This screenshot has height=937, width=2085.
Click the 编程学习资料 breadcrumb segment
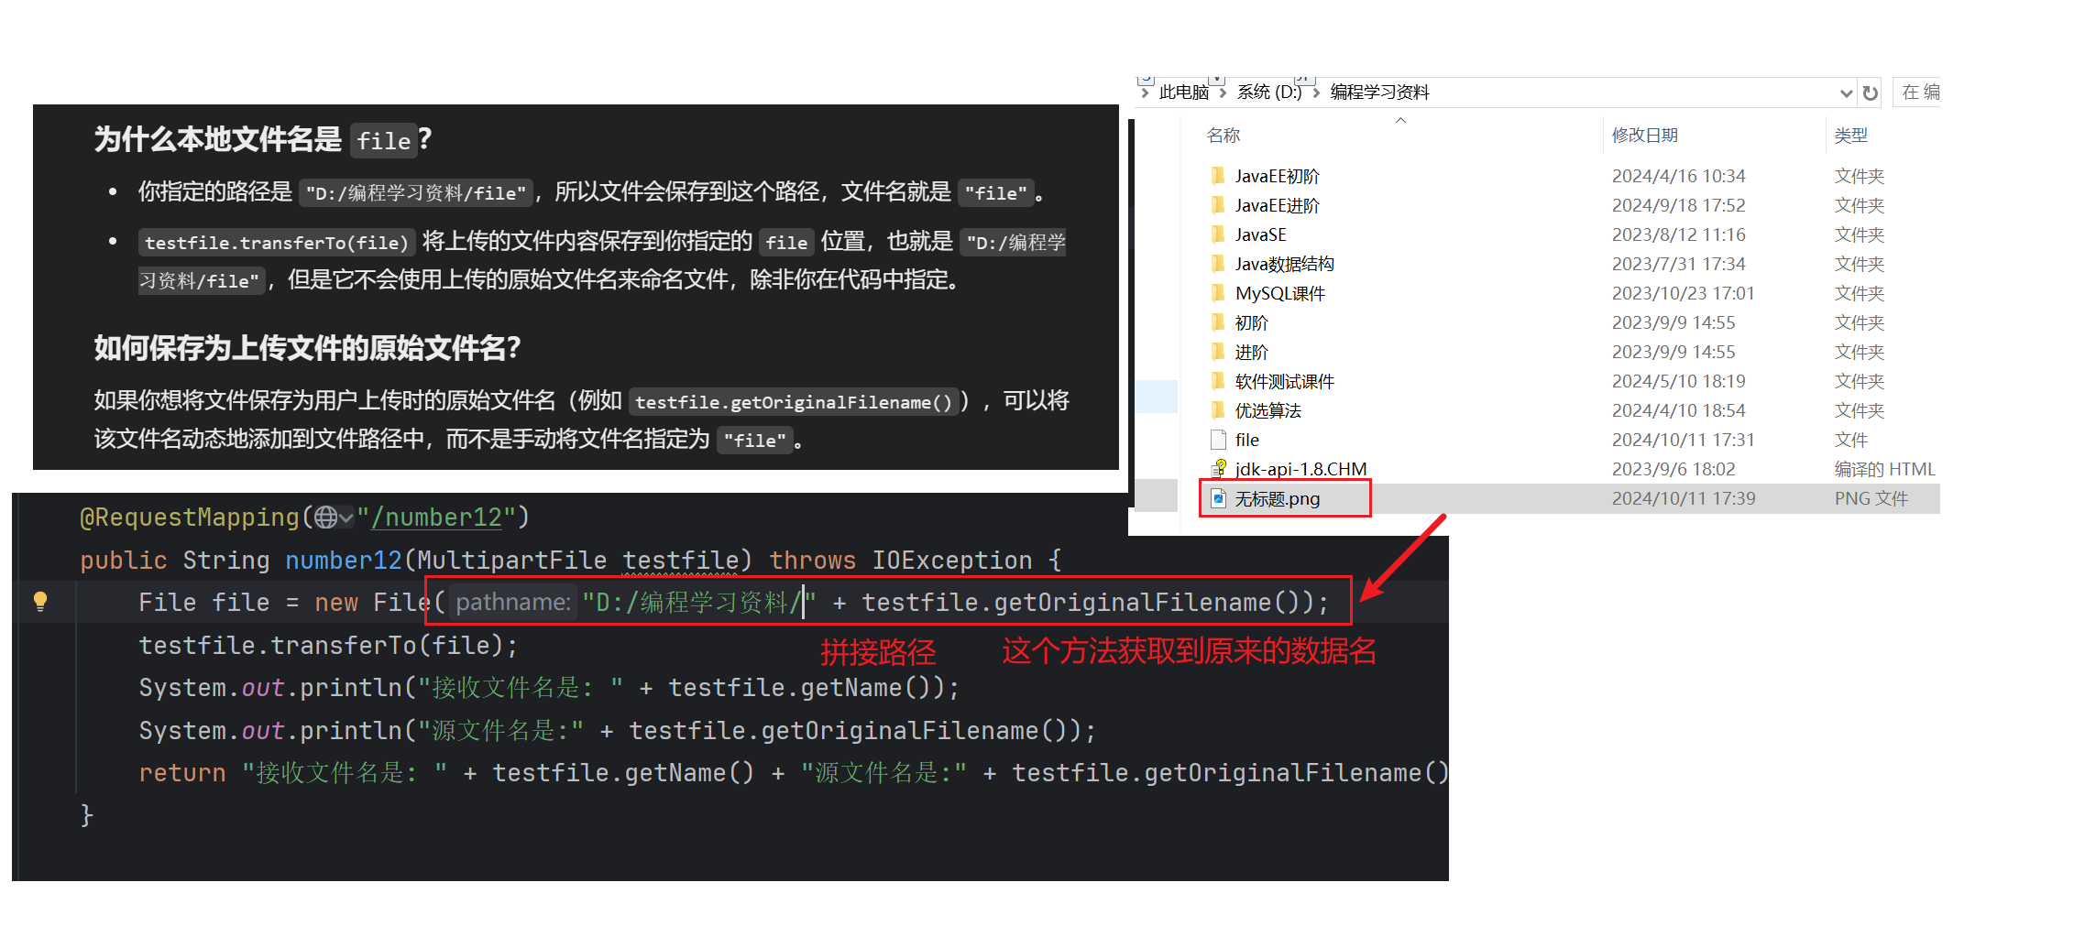1379,93
